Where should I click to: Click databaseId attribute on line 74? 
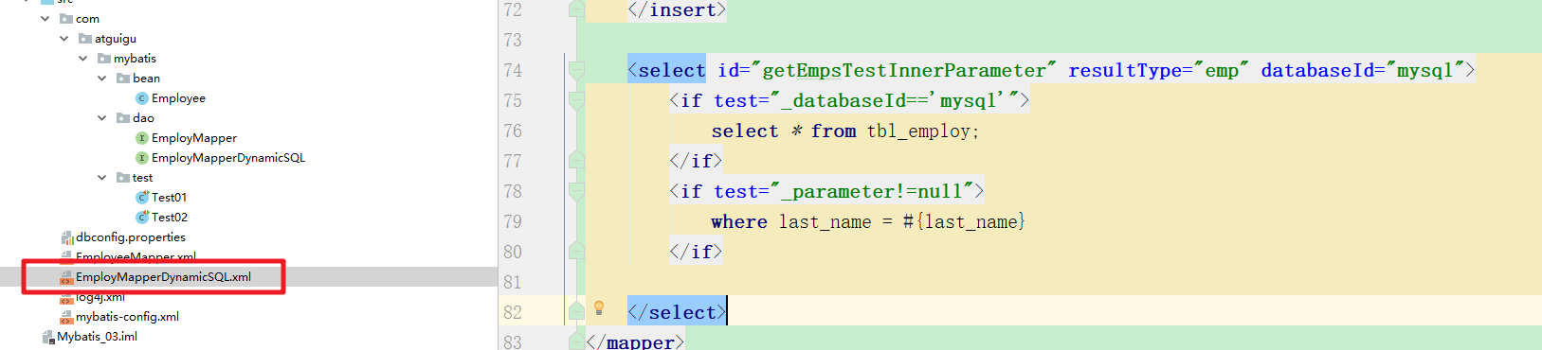pyautogui.click(x=1317, y=70)
